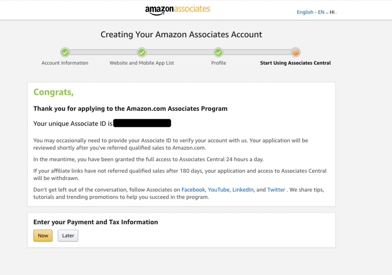Click the orange Start Using Associates Central step circle
The image size is (392, 275).
[296, 52]
